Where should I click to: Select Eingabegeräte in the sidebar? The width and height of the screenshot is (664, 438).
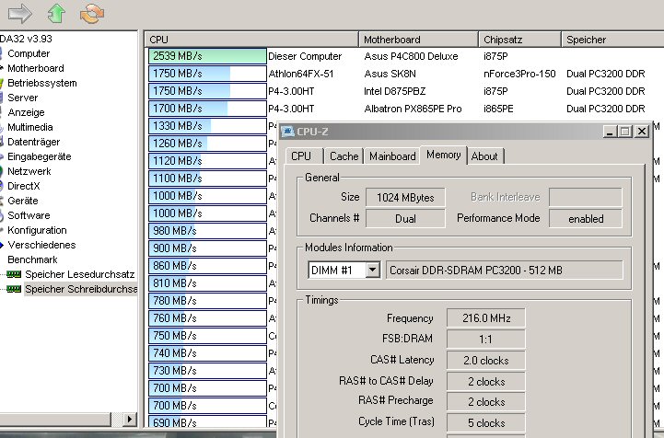pos(39,156)
